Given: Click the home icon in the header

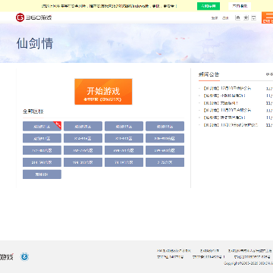Looking at the screenshot, I should point(237,17).
